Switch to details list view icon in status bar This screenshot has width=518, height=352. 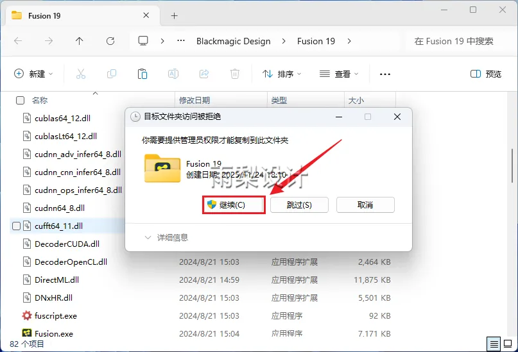click(494, 344)
